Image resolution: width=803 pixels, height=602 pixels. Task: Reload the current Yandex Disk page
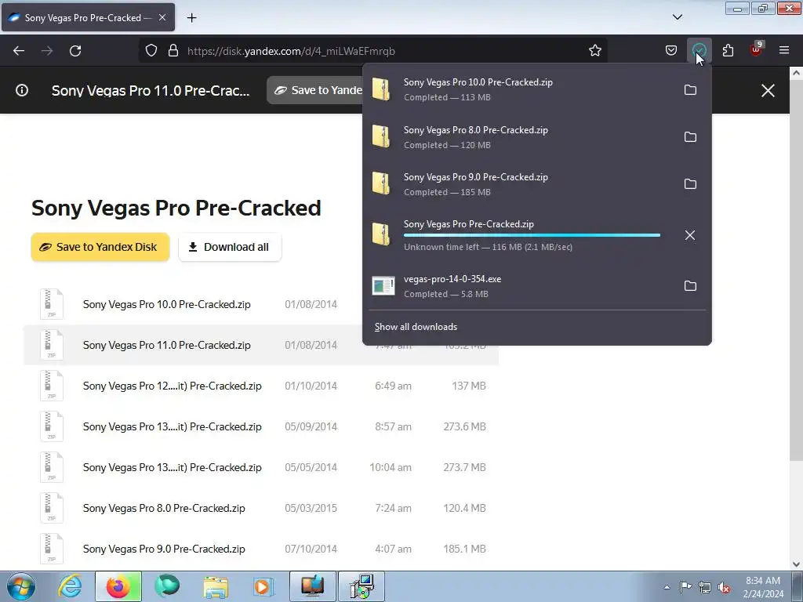(75, 51)
